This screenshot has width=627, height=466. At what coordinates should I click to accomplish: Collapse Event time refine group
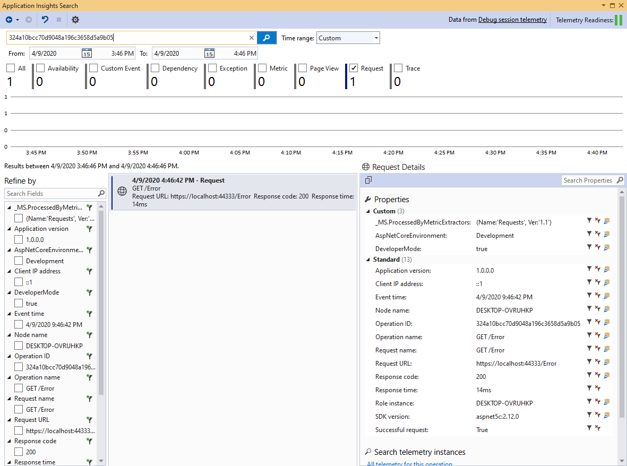[9, 314]
